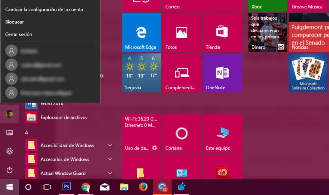The height and width of the screenshot is (195, 329).
Task: Expand Accesorios de Windows folder chevron
Action: [x=110, y=159]
